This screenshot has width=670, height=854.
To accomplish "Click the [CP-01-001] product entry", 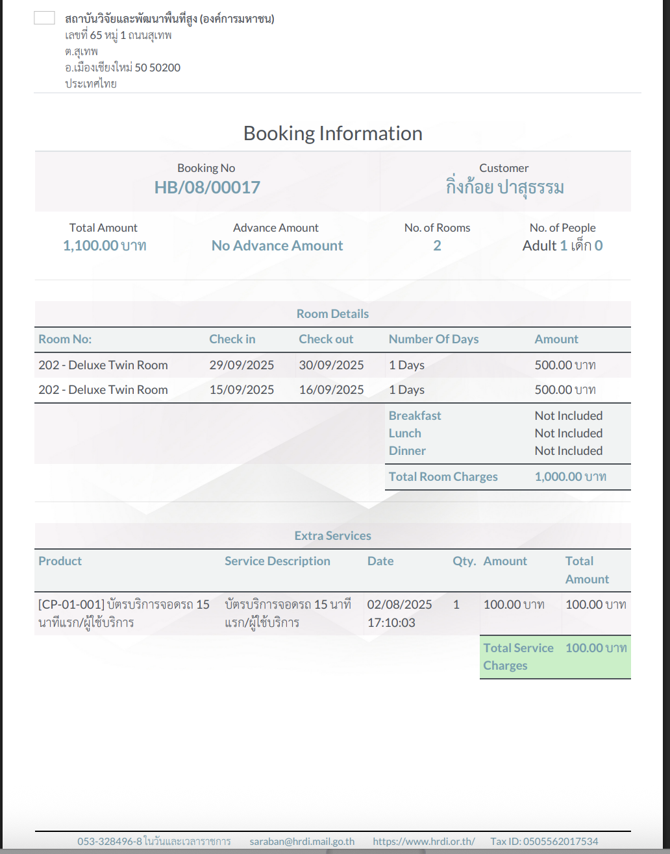I will click(123, 613).
